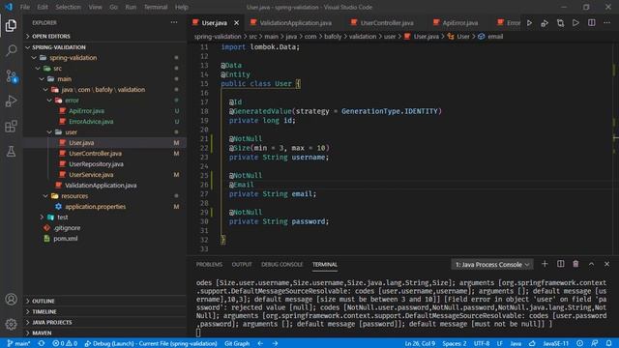
Task: Switch to the Problems panel tab
Action: click(209, 264)
